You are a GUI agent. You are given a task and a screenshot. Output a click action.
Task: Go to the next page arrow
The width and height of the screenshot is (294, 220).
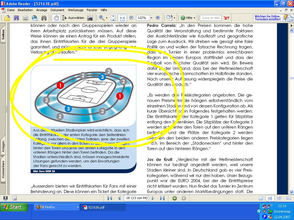coord(153,198)
